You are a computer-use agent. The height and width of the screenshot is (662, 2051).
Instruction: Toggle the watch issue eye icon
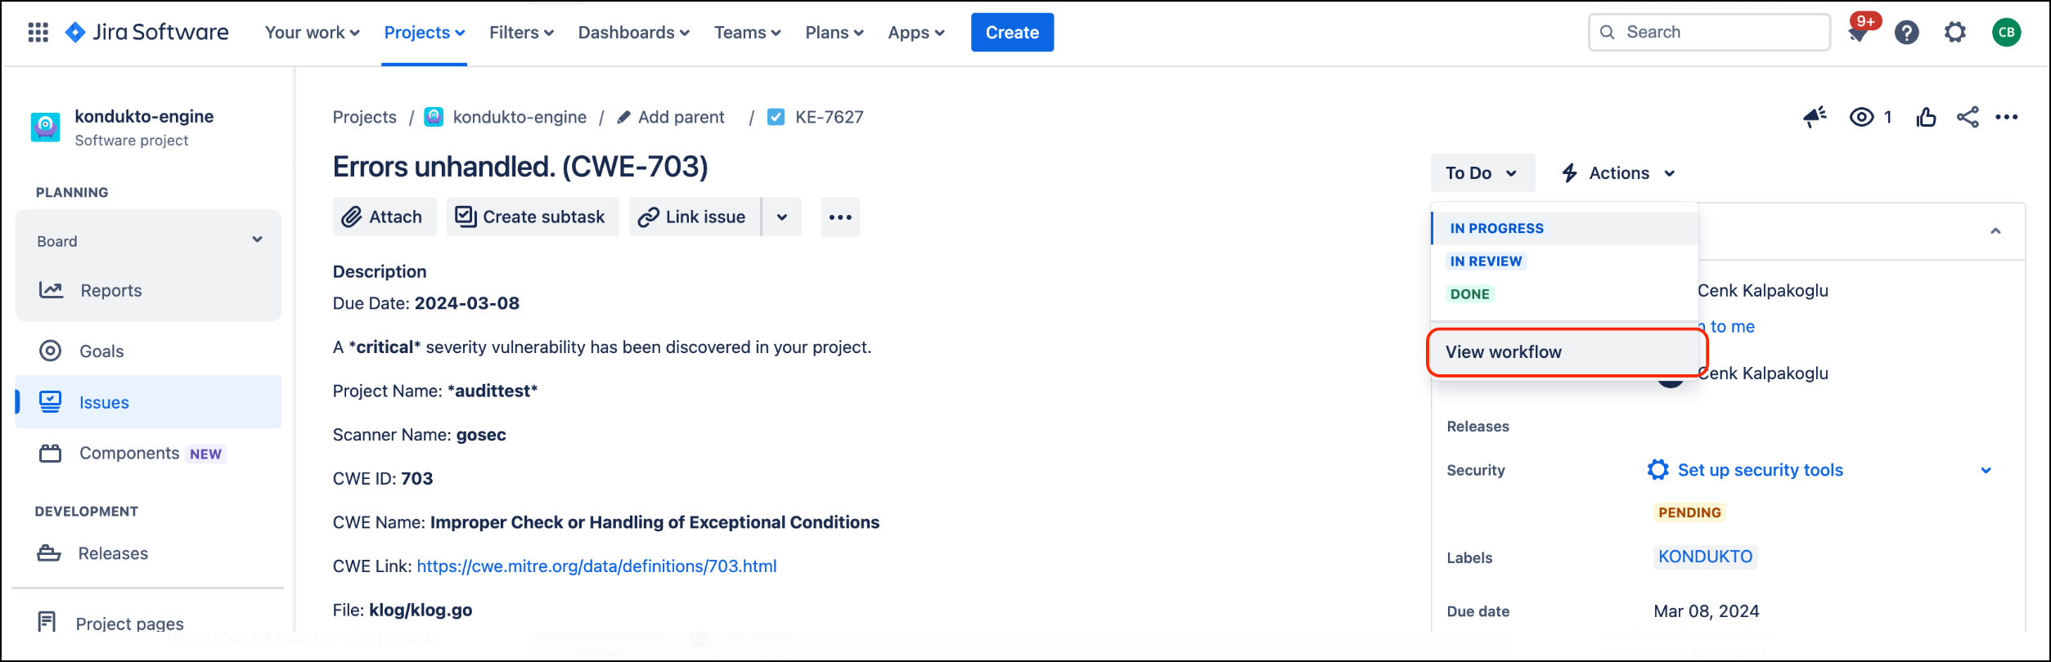pyautogui.click(x=1861, y=118)
